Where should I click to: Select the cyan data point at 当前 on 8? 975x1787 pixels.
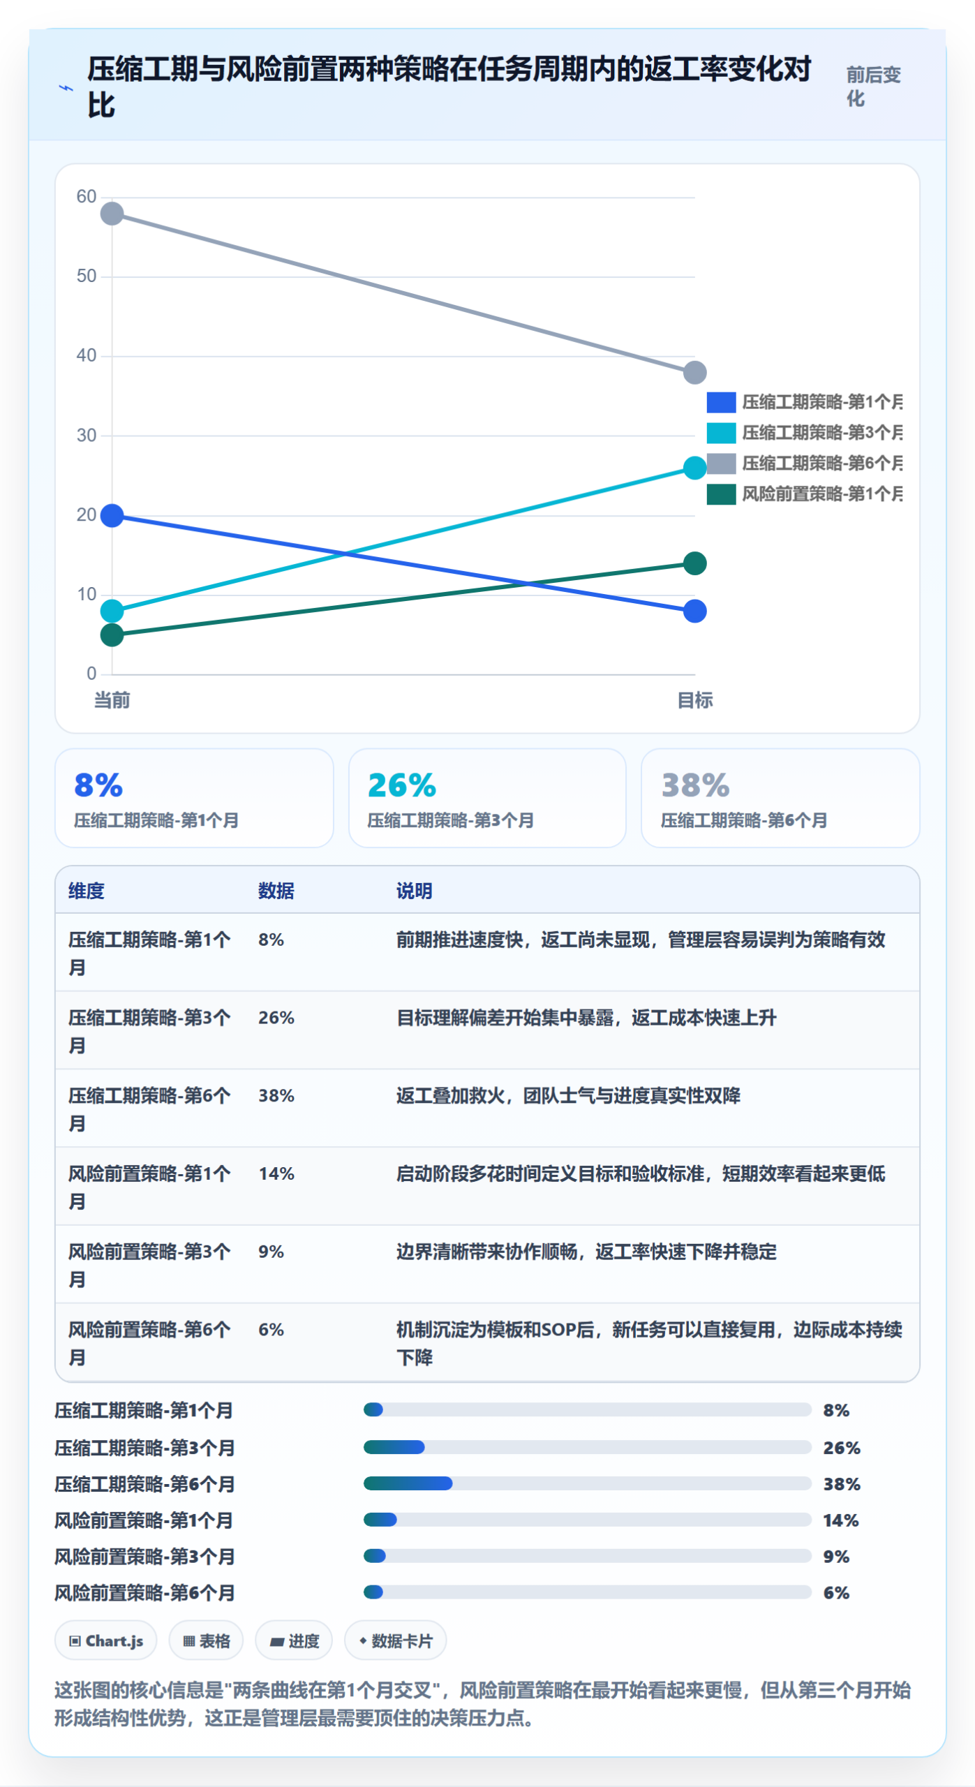pos(112,611)
